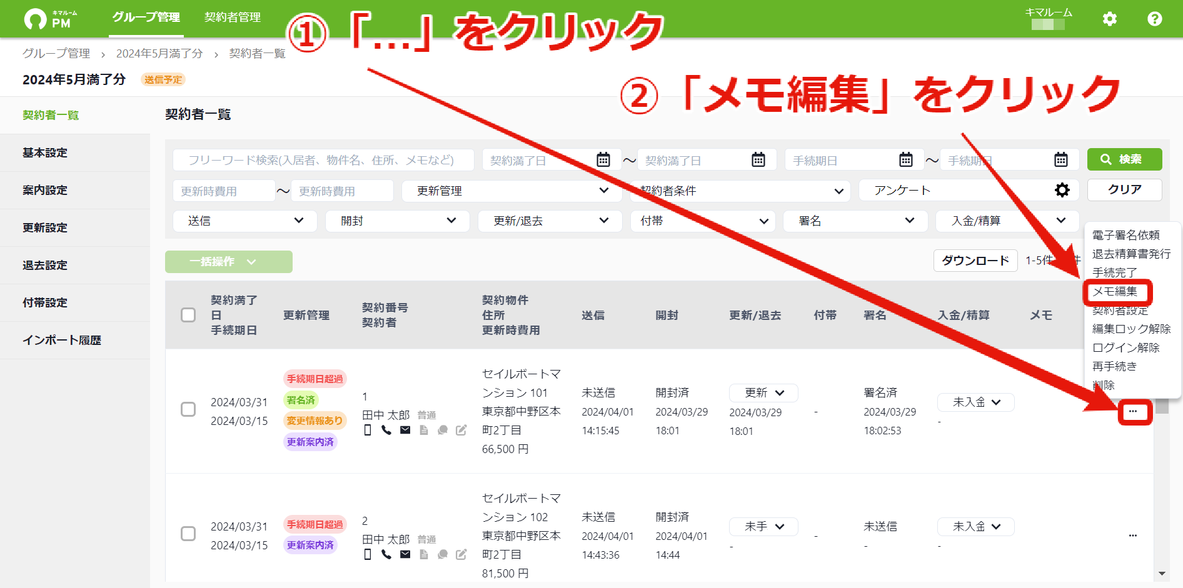Switch to the 契約者管理 tab
This screenshot has height=588, width=1183.
(x=233, y=17)
